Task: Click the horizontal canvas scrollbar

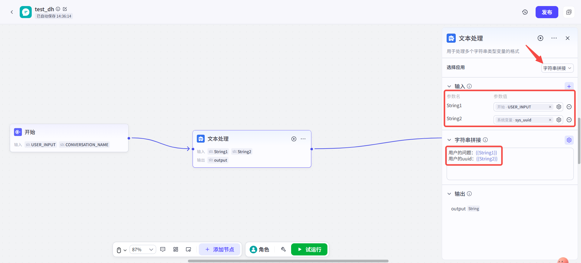Action: (x=288, y=261)
